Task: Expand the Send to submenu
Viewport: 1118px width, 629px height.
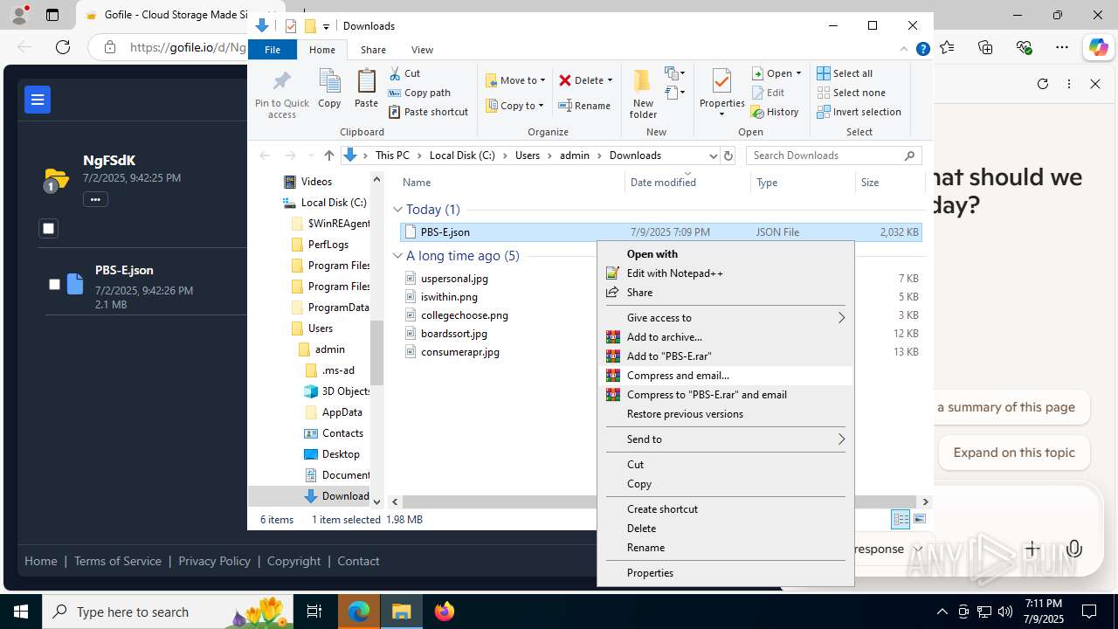Action: point(726,439)
